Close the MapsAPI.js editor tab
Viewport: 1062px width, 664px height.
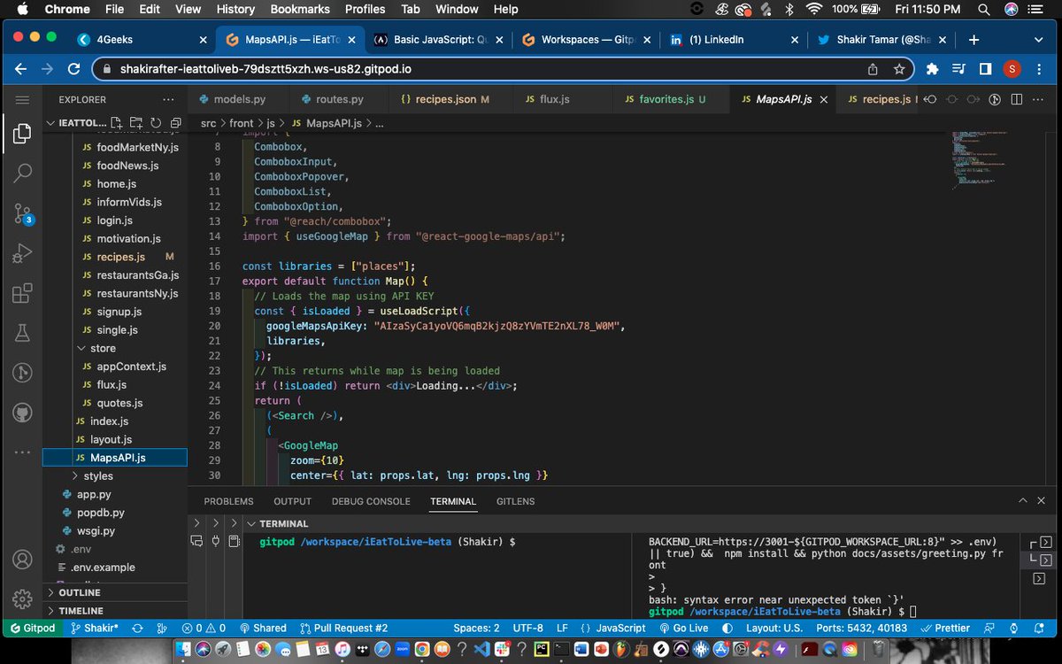point(825,100)
